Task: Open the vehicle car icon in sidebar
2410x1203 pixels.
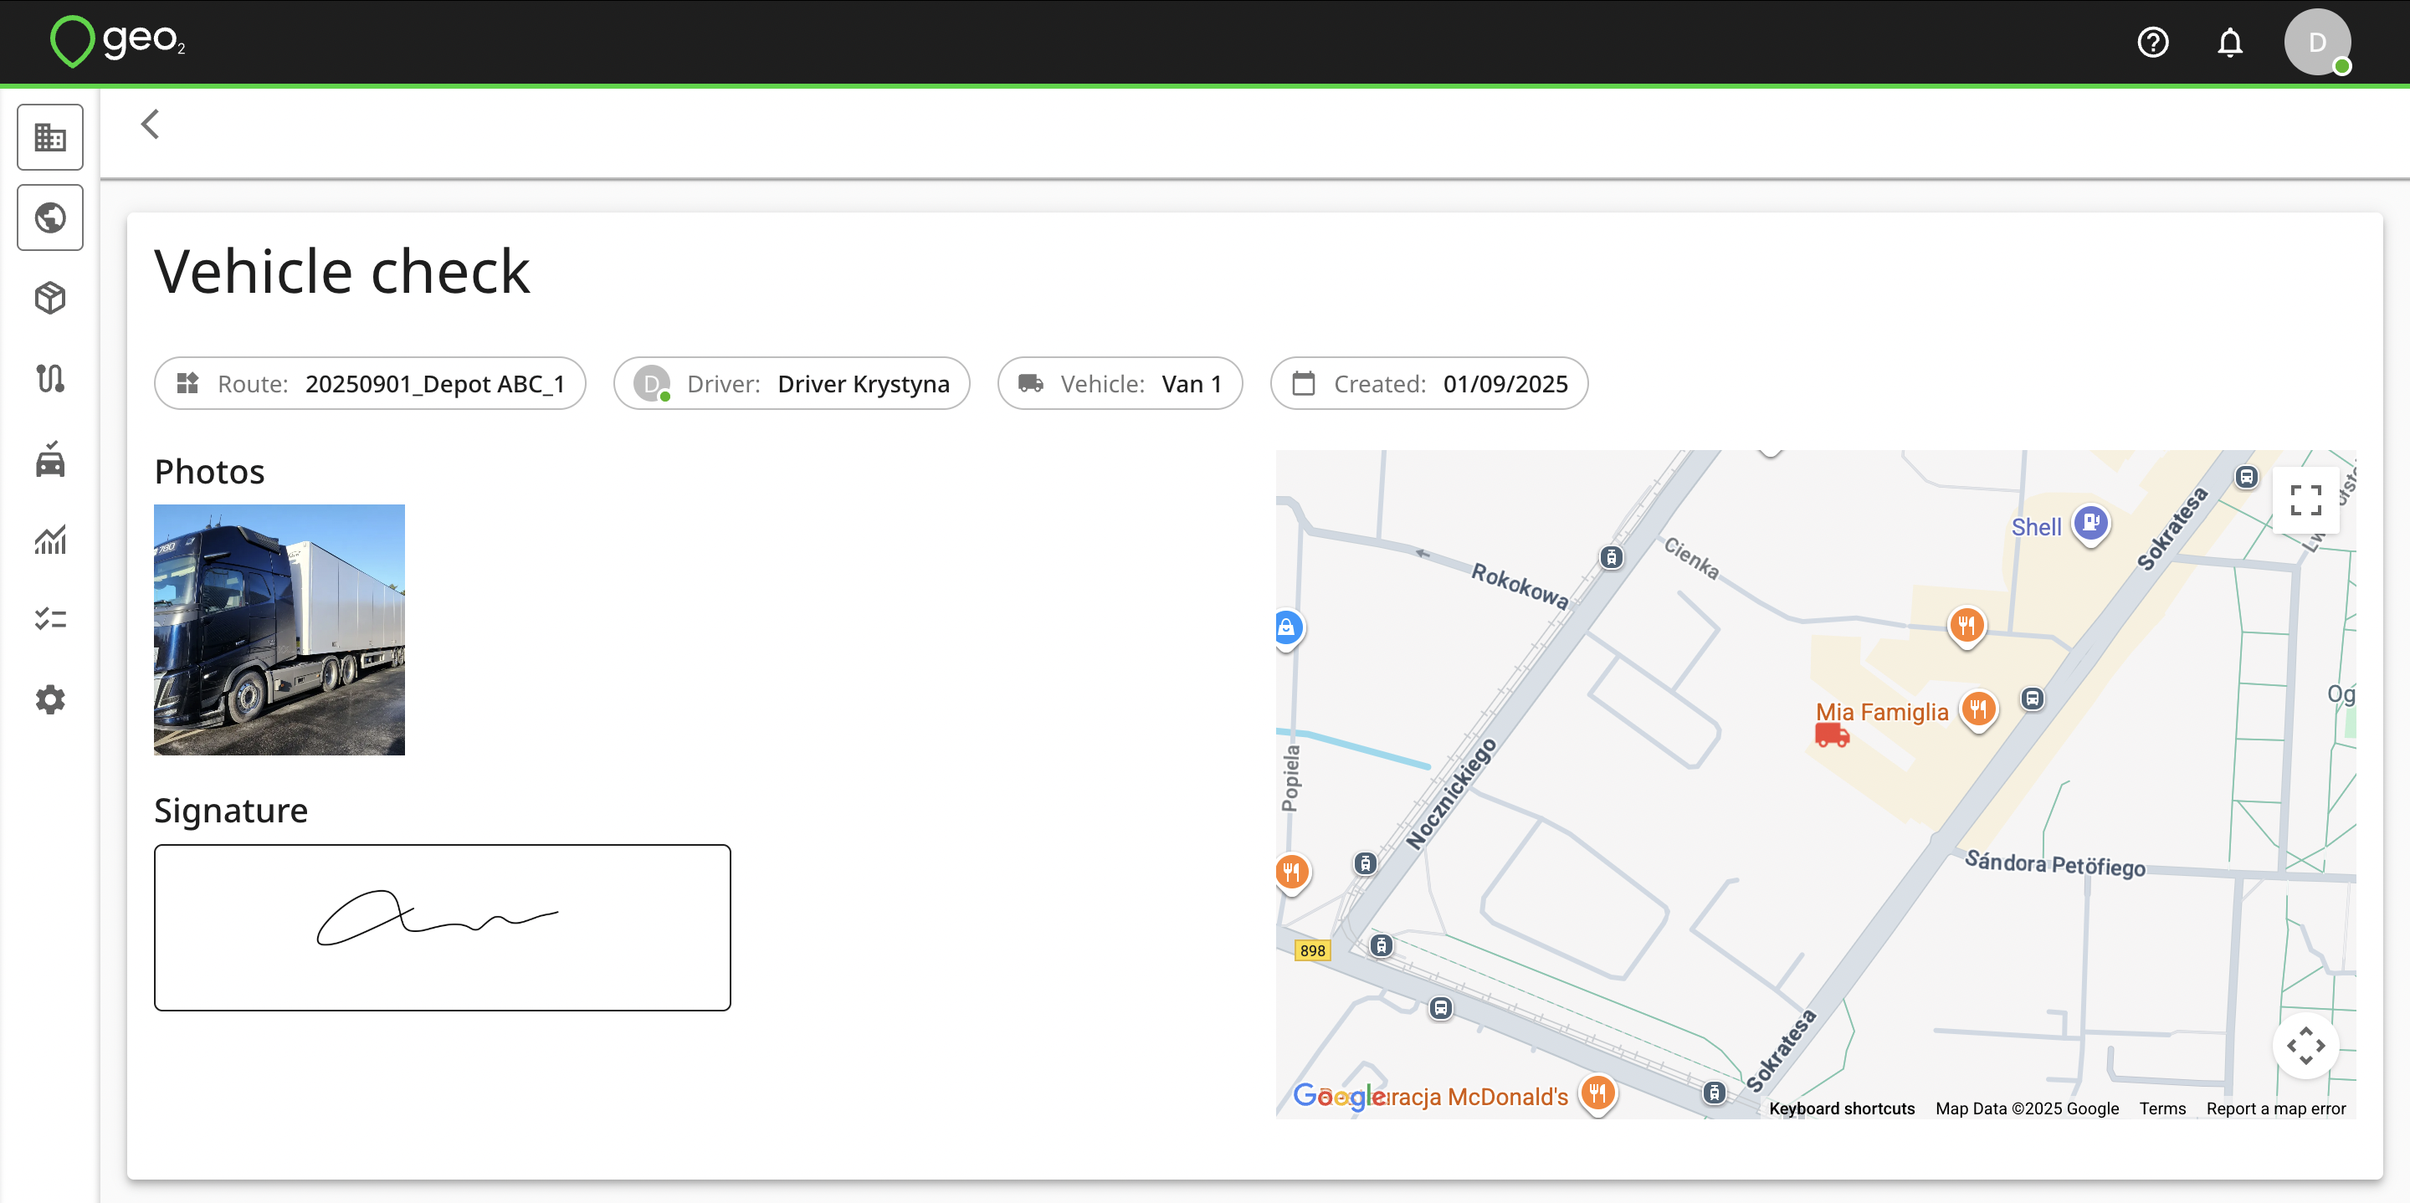Action: coord(50,459)
